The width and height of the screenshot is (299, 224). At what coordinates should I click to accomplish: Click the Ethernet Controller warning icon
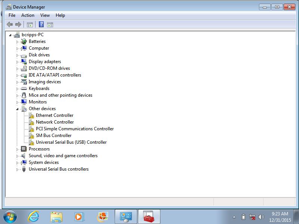coord(31,115)
